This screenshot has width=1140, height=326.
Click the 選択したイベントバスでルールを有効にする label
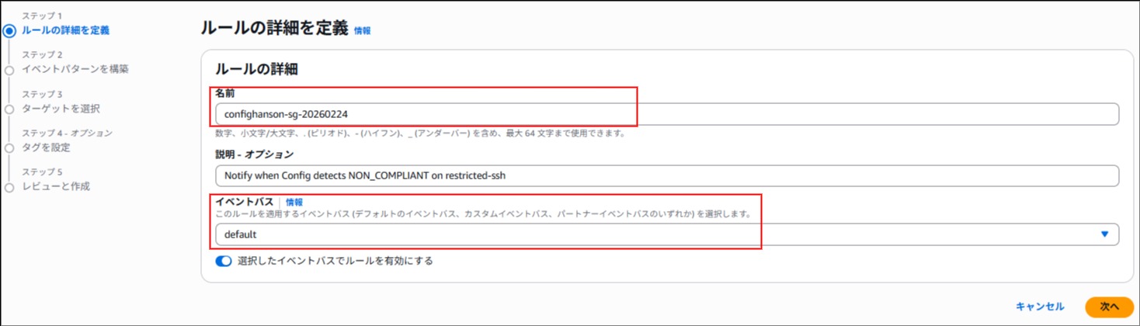point(335,262)
